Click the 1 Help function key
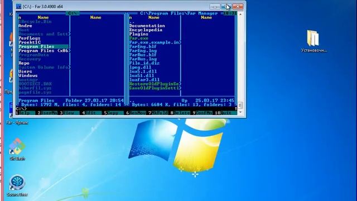This screenshot has height=201, width=357. [x=25, y=113]
